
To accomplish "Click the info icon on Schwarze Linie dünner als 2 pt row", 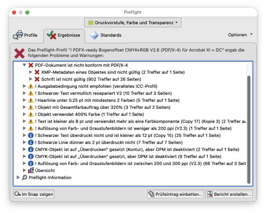I will (31, 142).
